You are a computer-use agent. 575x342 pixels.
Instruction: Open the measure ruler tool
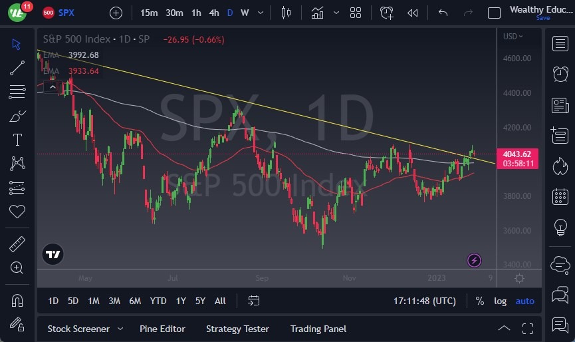click(x=17, y=244)
